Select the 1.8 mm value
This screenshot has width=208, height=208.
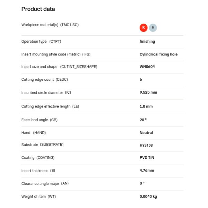[146, 106]
